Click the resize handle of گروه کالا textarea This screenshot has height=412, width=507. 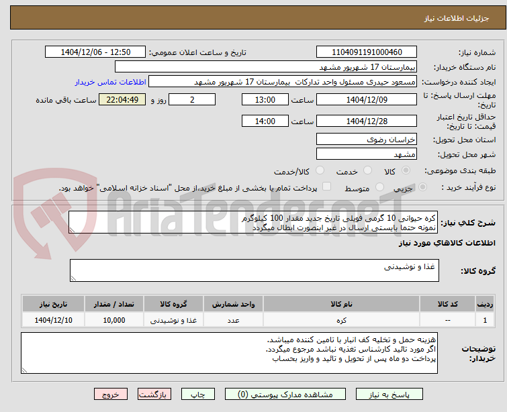pyautogui.click(x=73, y=278)
